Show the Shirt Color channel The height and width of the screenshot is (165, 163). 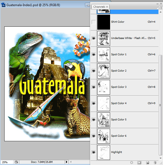(94, 22)
